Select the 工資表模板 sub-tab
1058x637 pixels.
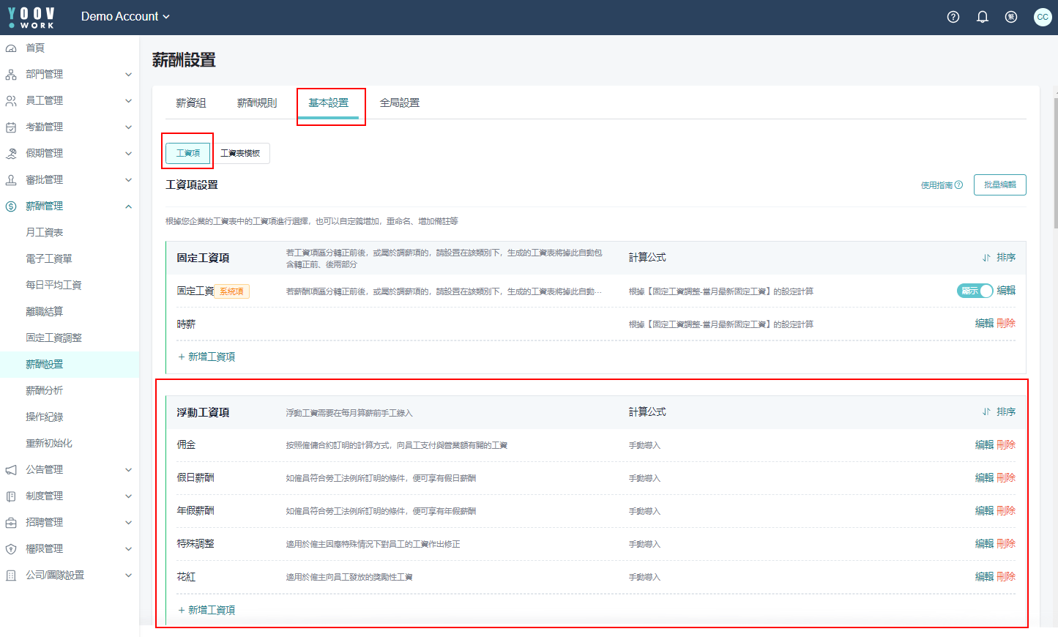click(240, 153)
